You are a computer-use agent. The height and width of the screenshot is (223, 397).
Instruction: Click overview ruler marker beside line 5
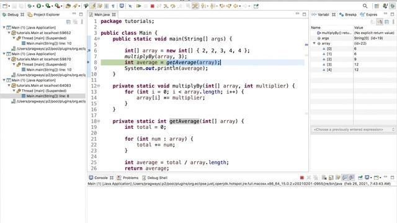coord(306,45)
